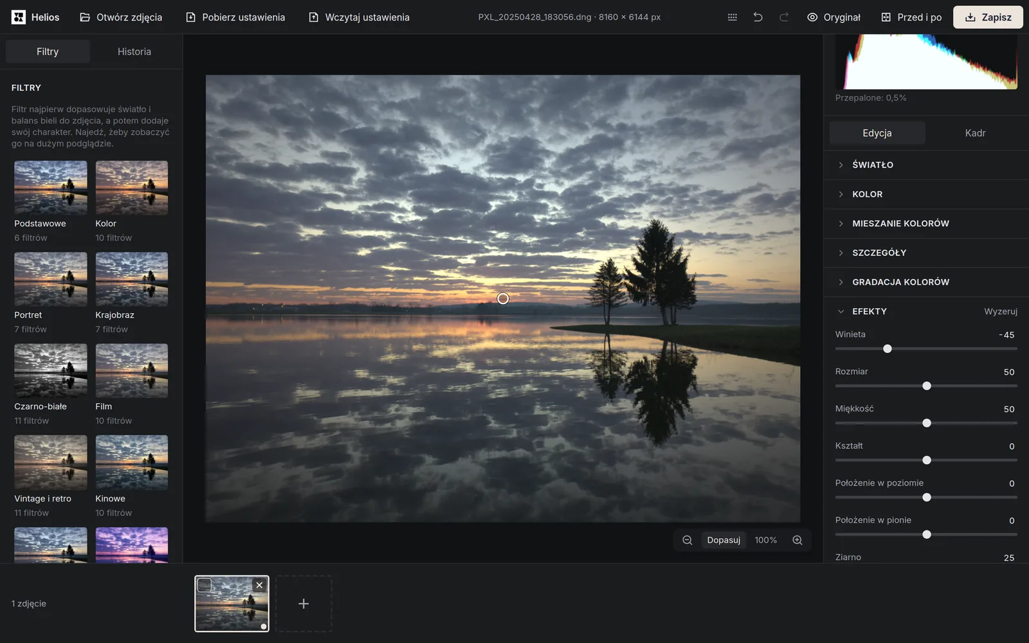The image size is (1029, 643).
Task: Adjust the Kształt slider handle
Action: [x=927, y=460]
